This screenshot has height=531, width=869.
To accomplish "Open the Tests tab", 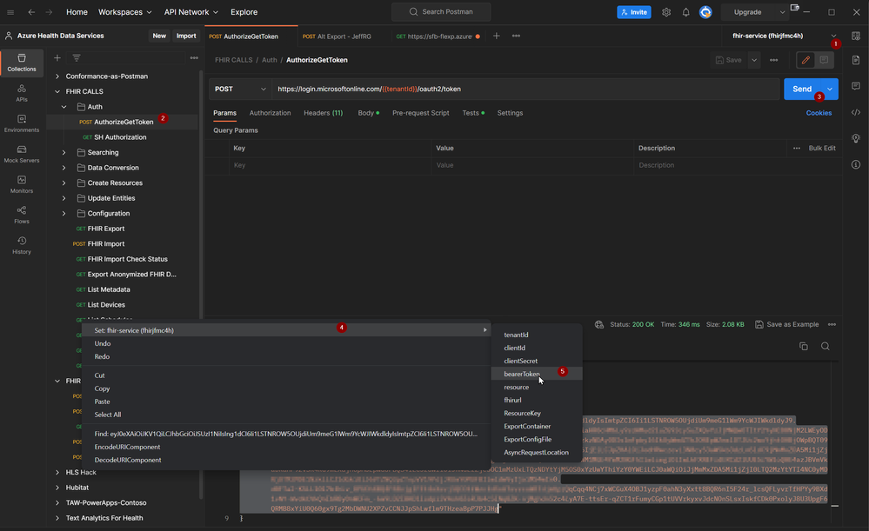I will pyautogui.click(x=473, y=113).
